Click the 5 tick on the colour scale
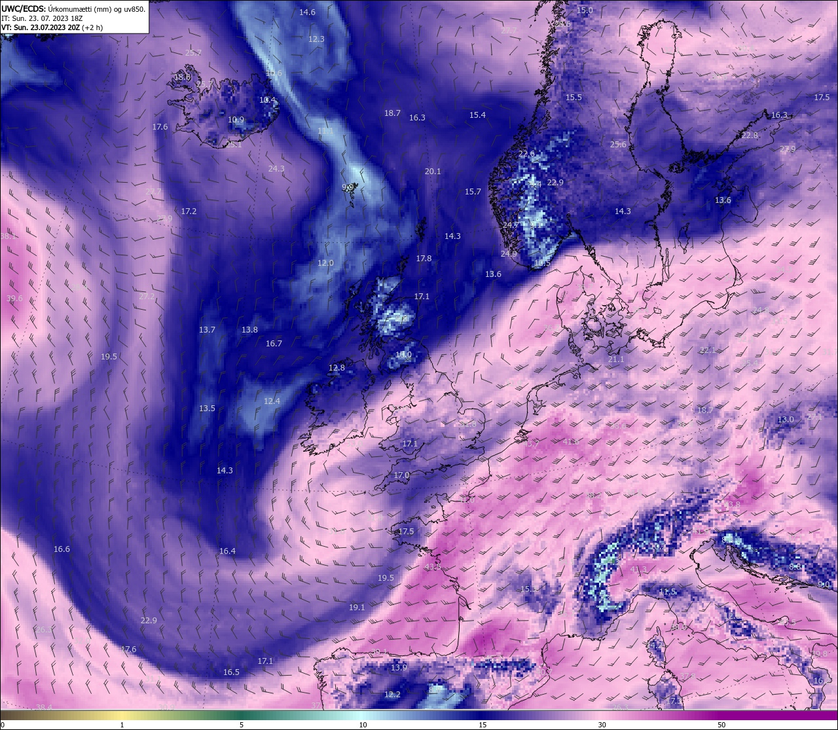Viewport: 838px width, 730px height. pos(242,725)
